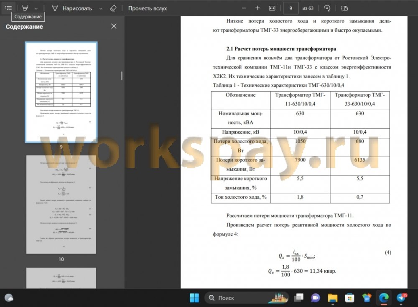Activate the Нарисовать drawing tool
This screenshot has width=418, height=307.
pos(72,8)
